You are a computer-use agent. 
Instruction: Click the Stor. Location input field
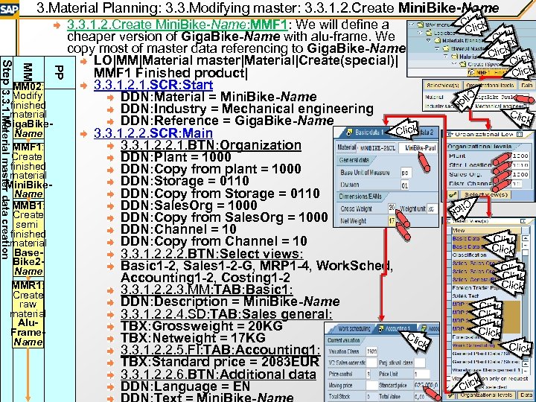(x=520, y=165)
